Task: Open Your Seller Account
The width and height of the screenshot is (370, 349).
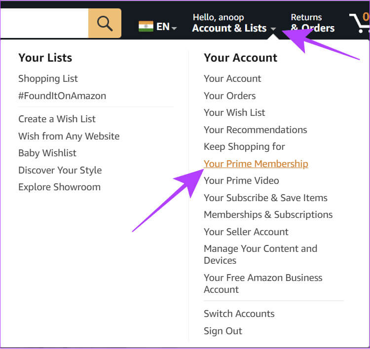Action: (246, 232)
